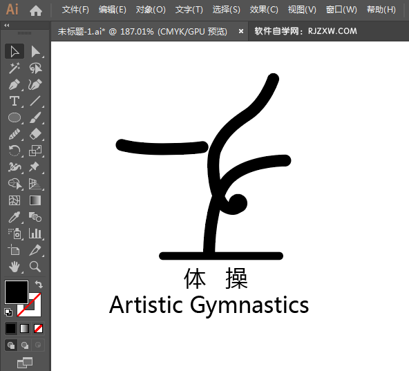Set fill to None with red slash button
The image size is (409, 371).
coord(39,328)
